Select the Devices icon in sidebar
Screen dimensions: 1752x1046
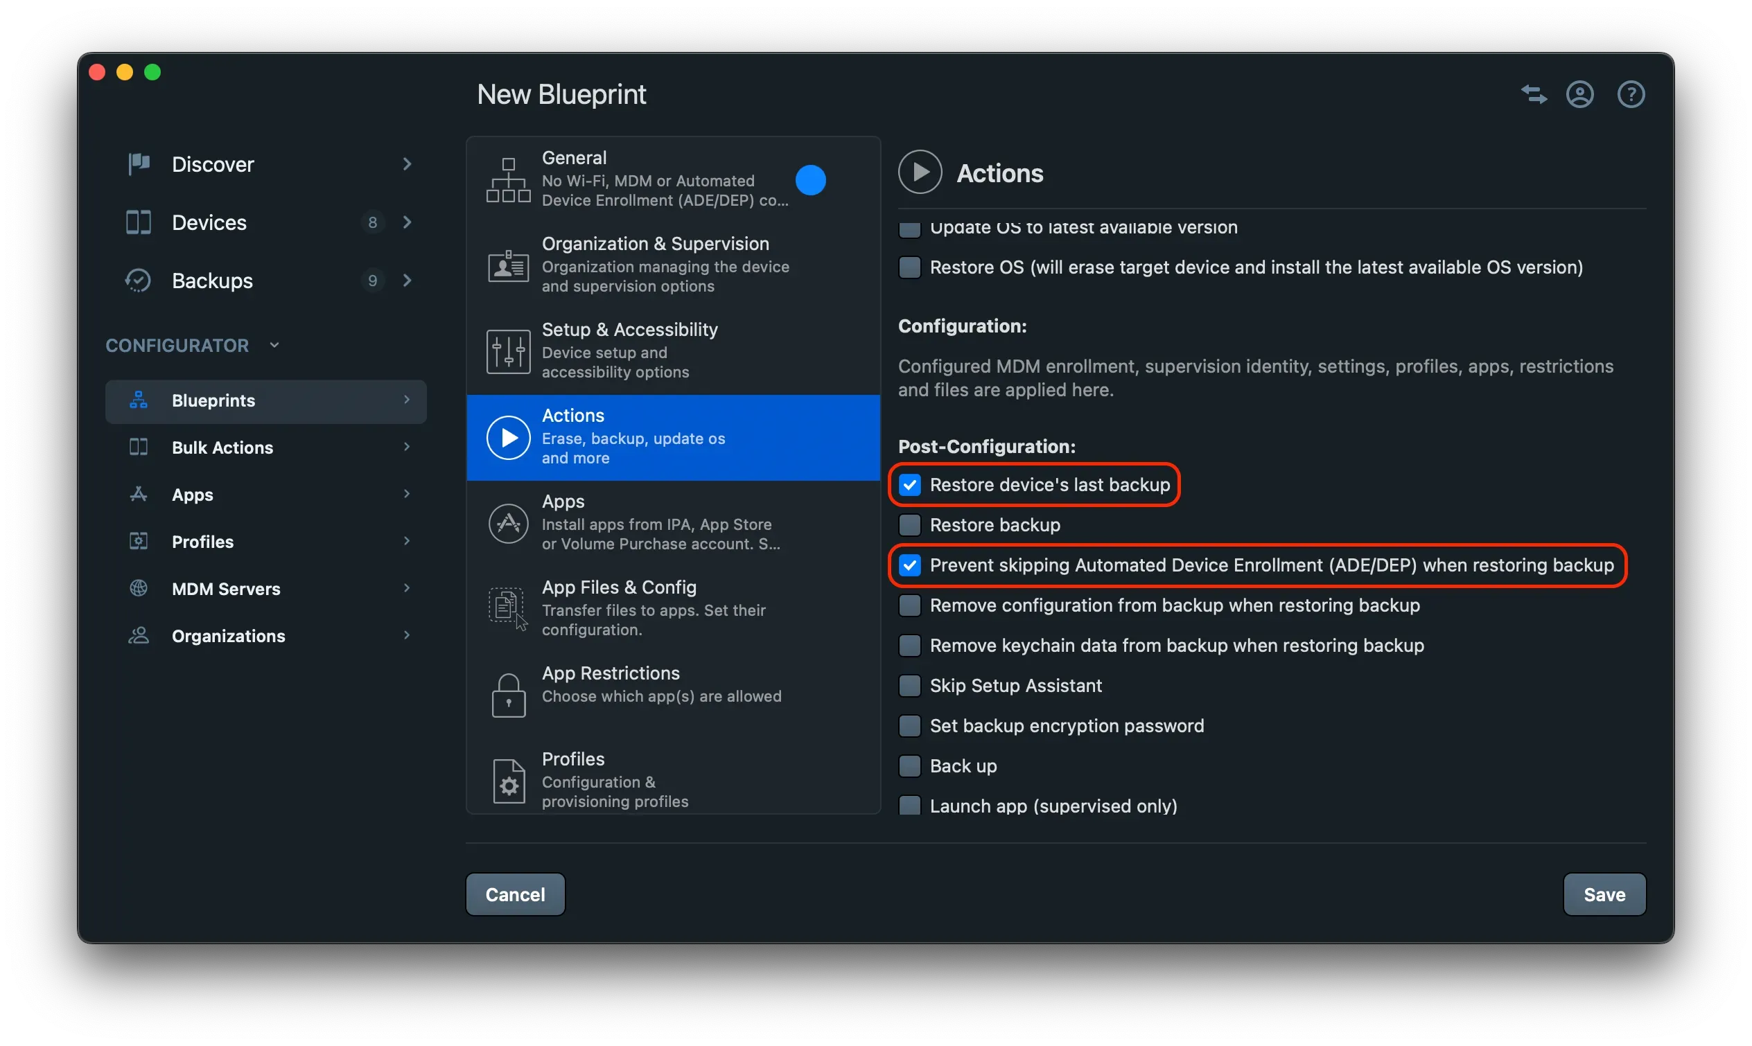coord(138,222)
